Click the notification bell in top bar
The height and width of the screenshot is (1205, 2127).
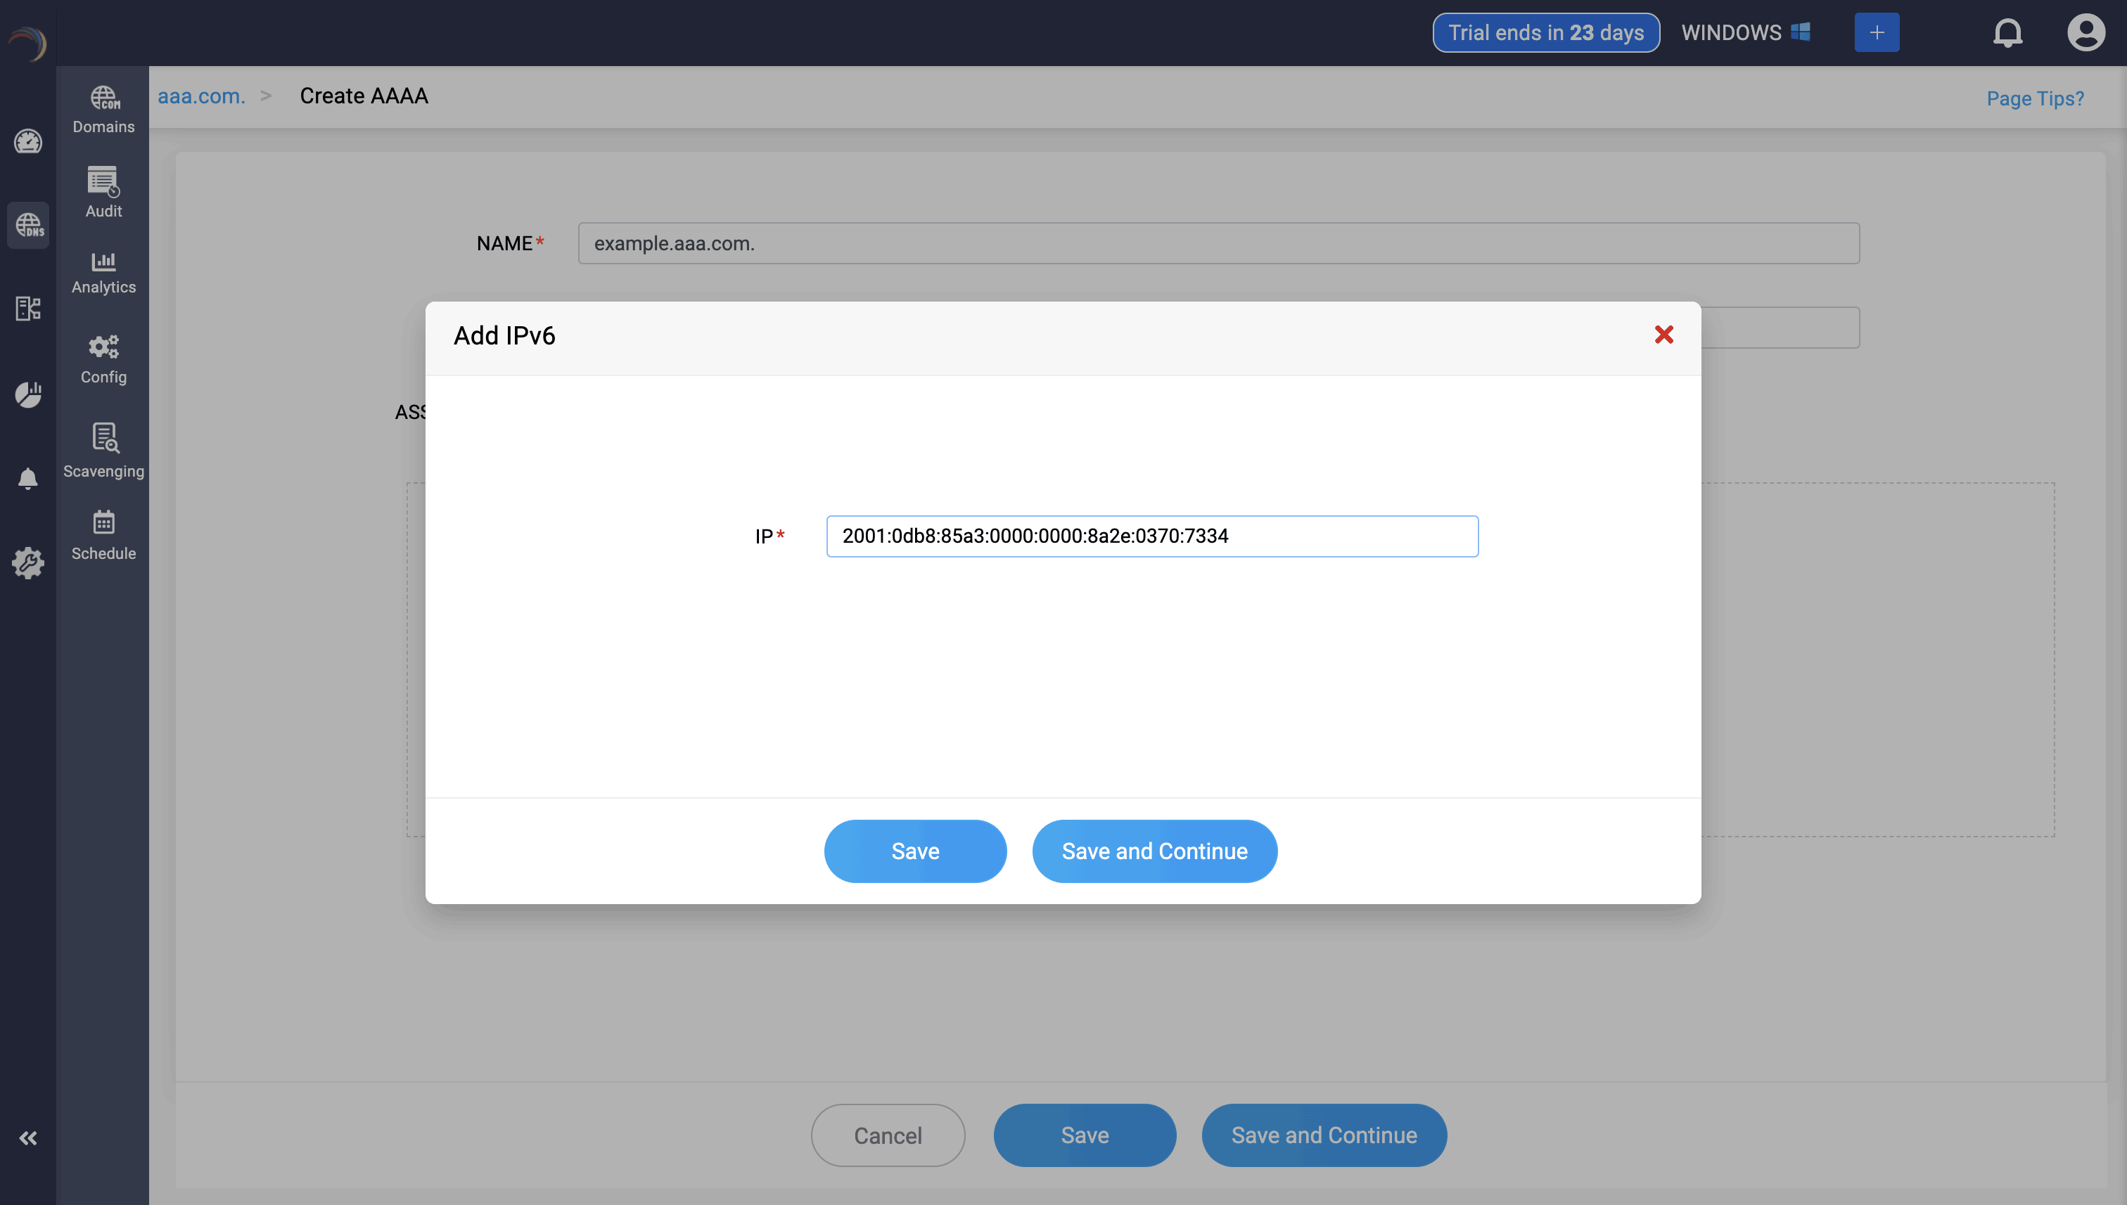tap(2007, 33)
